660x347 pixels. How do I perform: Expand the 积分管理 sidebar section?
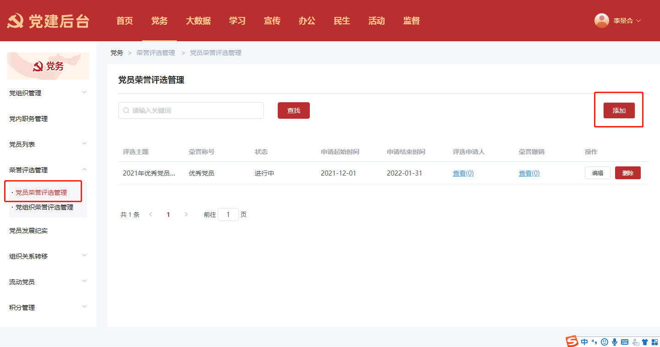(x=84, y=307)
